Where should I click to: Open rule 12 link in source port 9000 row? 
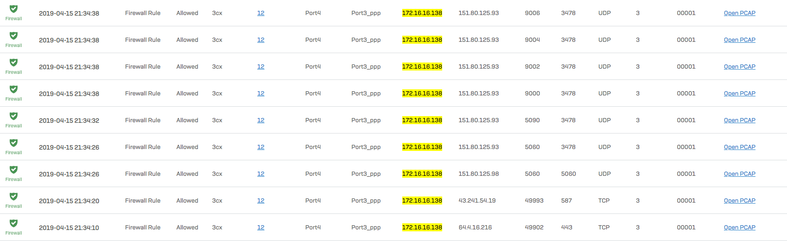[x=261, y=94]
